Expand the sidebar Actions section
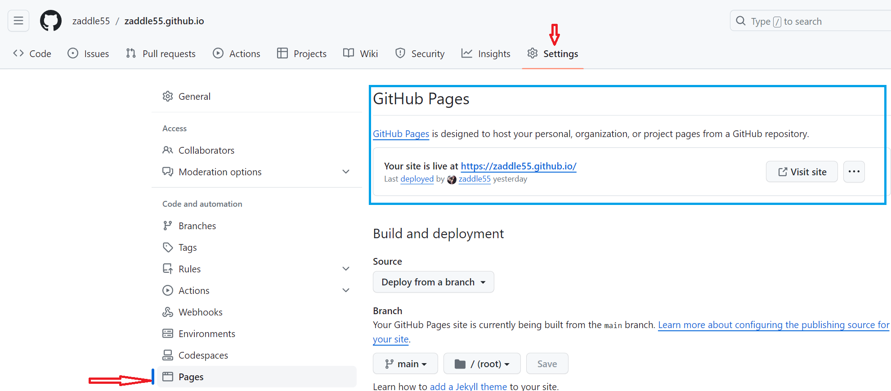This screenshot has height=391, width=891. (x=257, y=290)
